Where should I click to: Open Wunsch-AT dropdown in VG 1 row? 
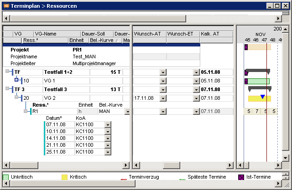pyautogui.click(x=163, y=81)
